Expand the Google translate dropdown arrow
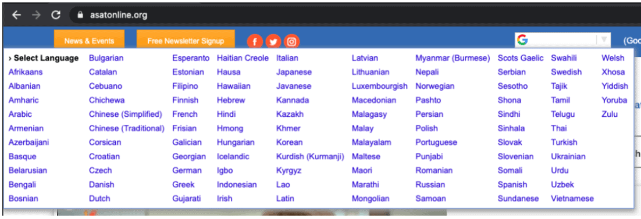The width and height of the screenshot is (641, 219). (x=604, y=40)
